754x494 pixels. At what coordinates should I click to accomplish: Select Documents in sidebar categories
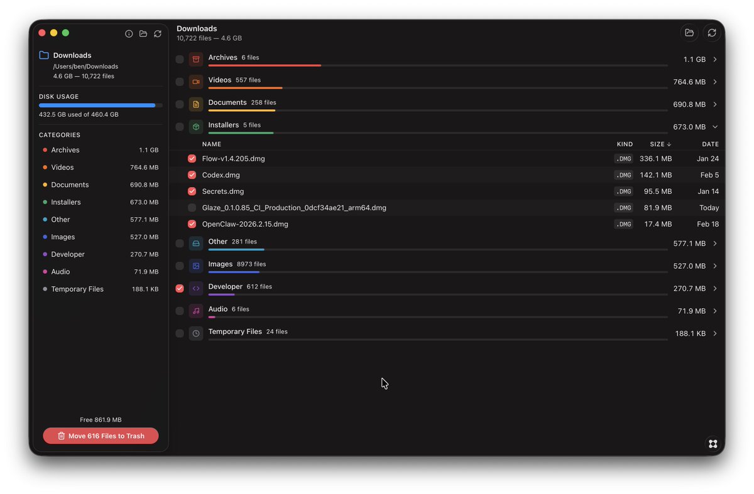(x=101, y=185)
